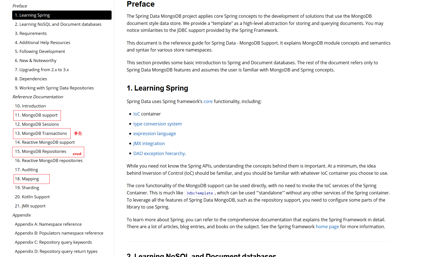Click the Spring framework 'home page' link
422x257 pixels.
(x=327, y=226)
